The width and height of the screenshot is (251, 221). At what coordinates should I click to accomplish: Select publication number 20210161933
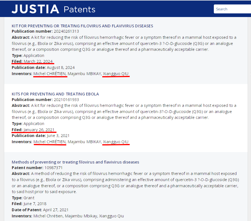click(x=66, y=100)
